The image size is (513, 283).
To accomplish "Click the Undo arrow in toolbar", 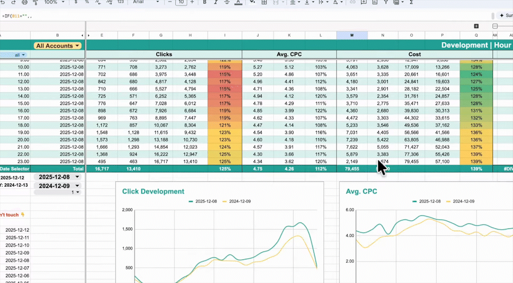I will pos(3,2).
